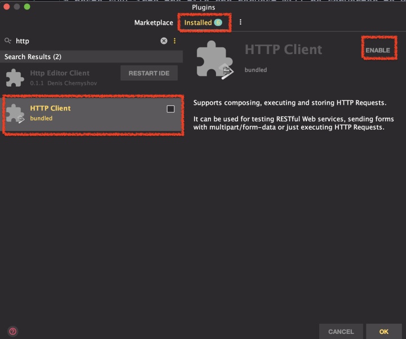Cancel the Plugins dialog

pyautogui.click(x=341, y=332)
